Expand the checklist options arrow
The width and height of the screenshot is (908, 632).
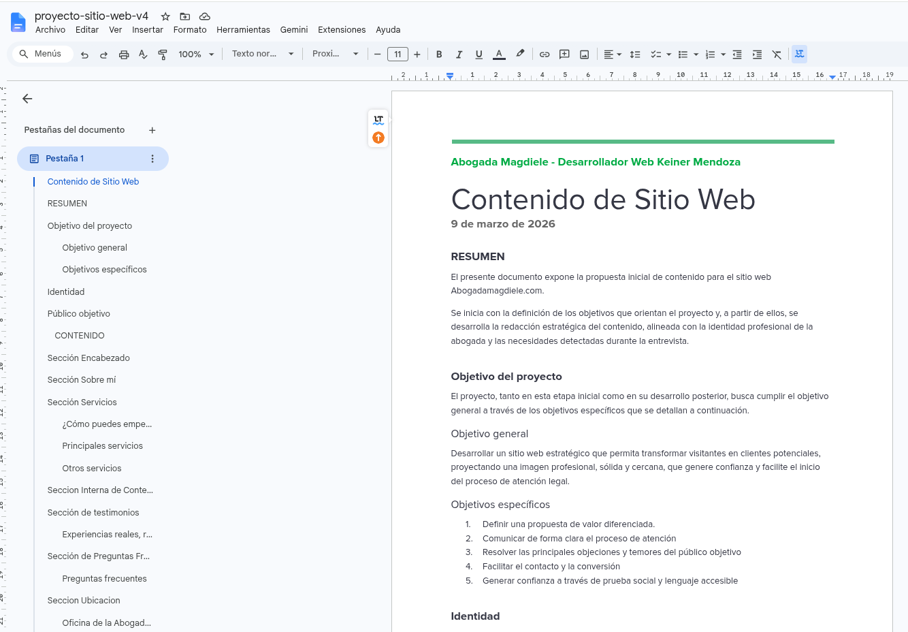click(669, 54)
